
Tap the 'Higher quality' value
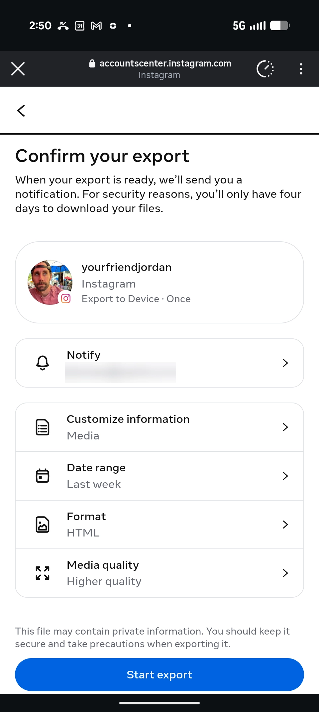pos(104,581)
